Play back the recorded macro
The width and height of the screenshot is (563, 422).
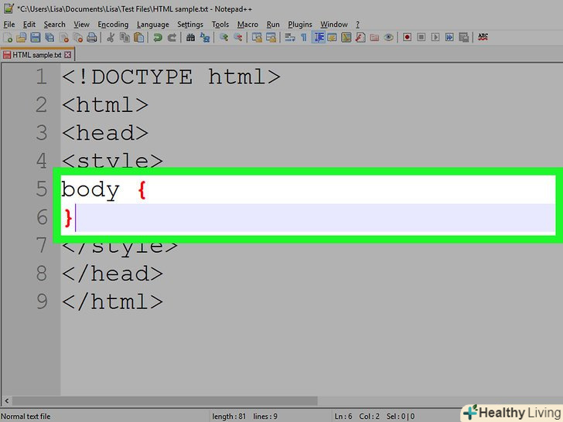tap(435, 37)
